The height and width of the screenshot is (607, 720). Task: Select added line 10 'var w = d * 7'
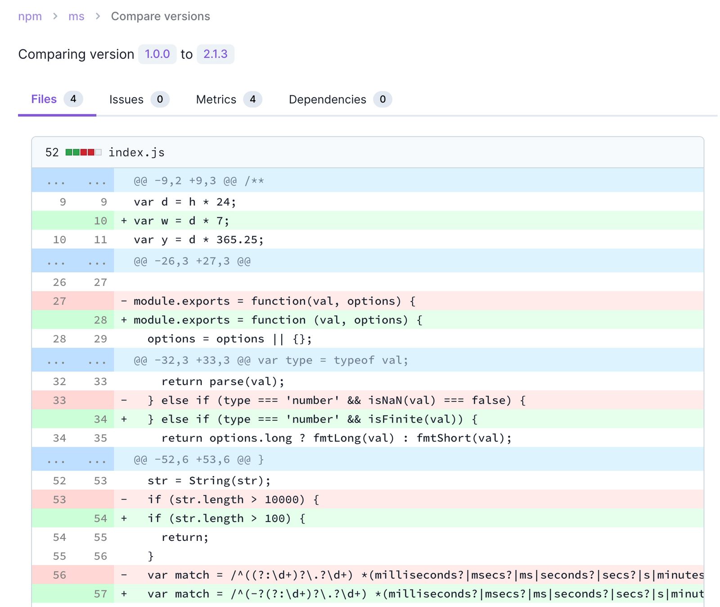[x=368, y=220]
